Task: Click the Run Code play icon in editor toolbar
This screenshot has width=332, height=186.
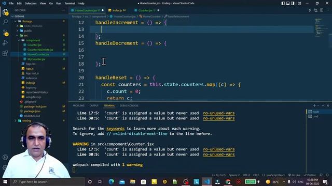Action: [x=310, y=10]
